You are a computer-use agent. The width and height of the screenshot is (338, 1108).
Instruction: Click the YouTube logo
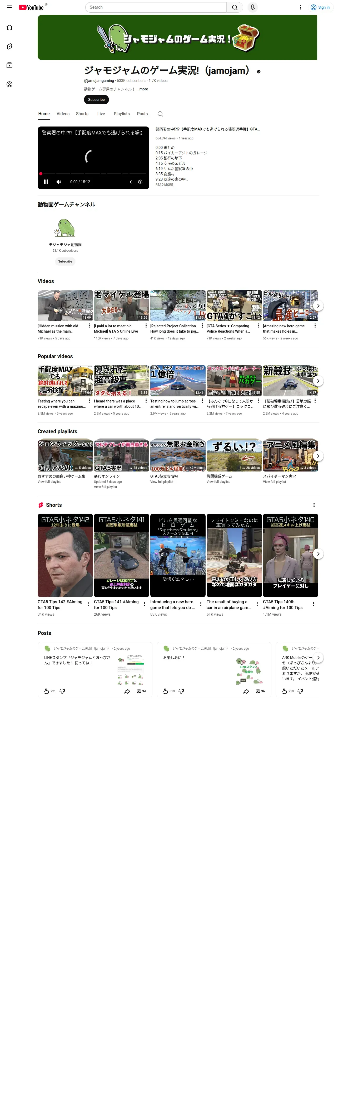(x=31, y=7)
